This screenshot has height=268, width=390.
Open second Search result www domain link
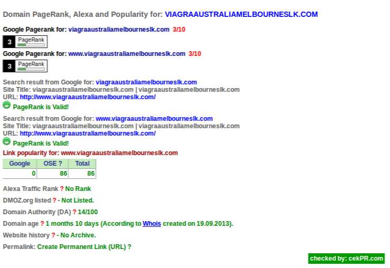click(x=154, y=119)
